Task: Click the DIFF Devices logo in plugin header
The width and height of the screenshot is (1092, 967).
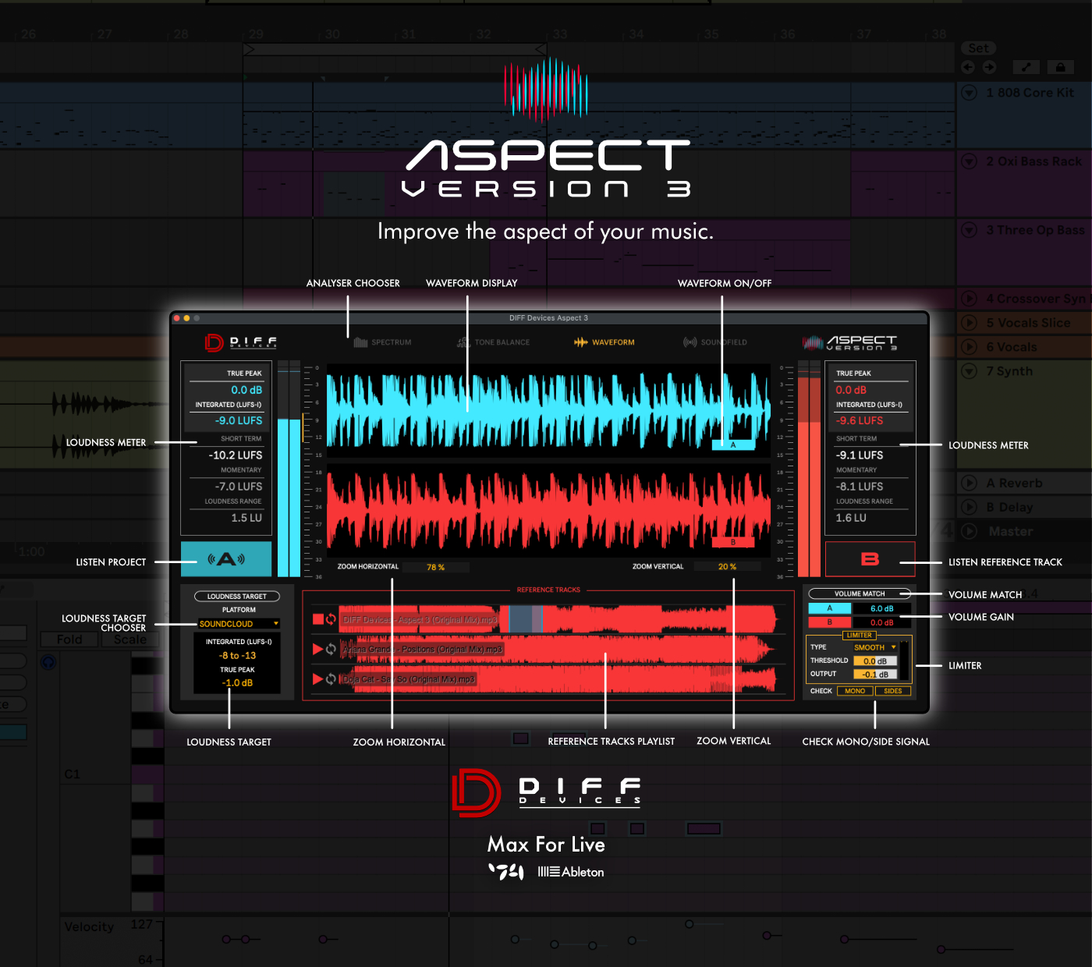Action: (x=241, y=342)
